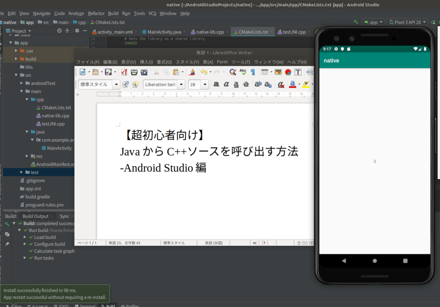Switch to MainActivity.java editor tab
Image resolution: width=440 pixels, height=307 pixels.
point(164,32)
